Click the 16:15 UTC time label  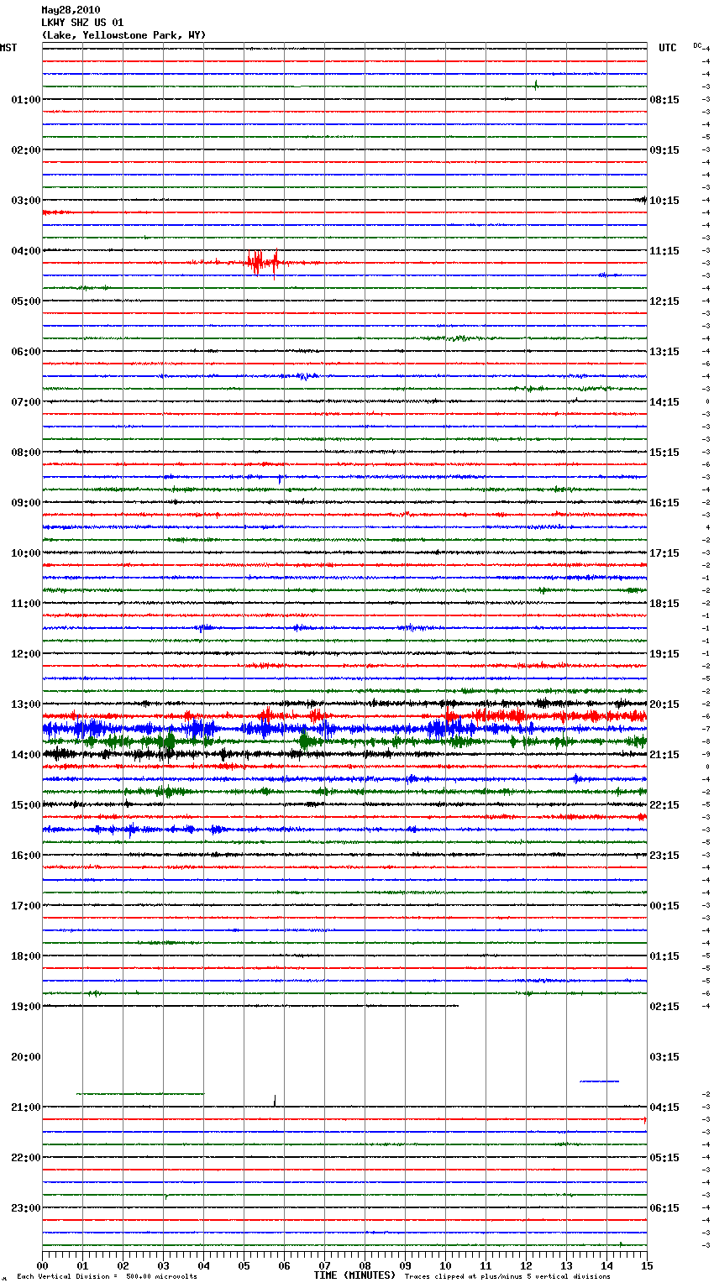[x=664, y=503]
